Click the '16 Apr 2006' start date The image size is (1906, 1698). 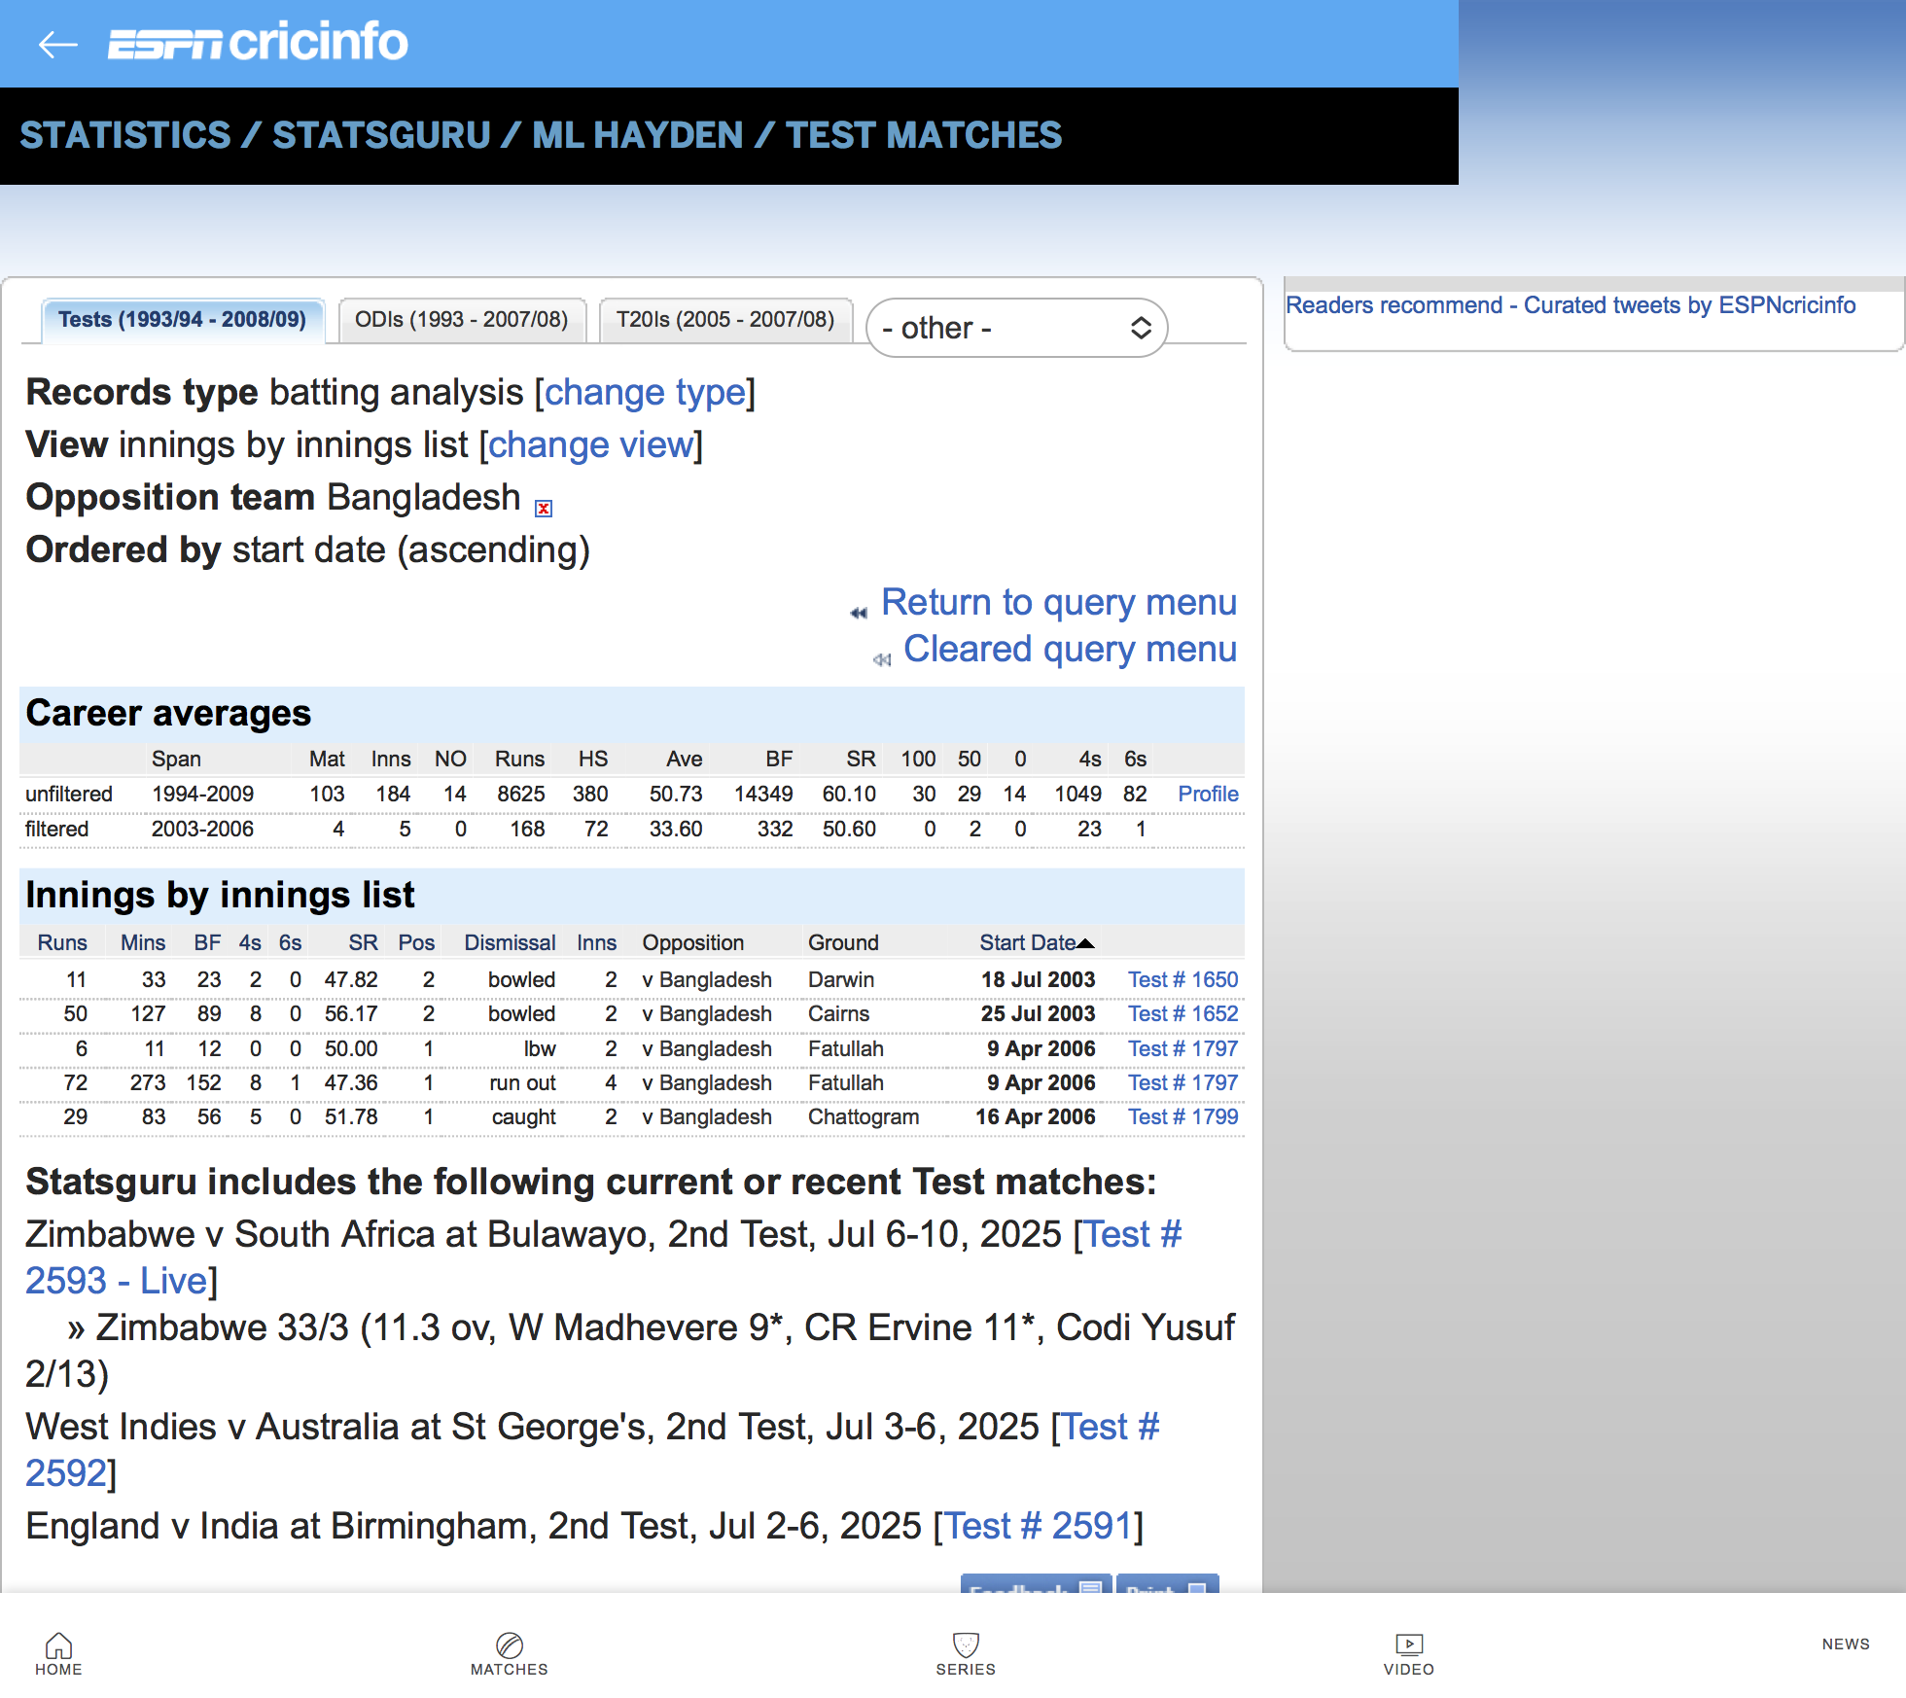[x=1036, y=1116]
